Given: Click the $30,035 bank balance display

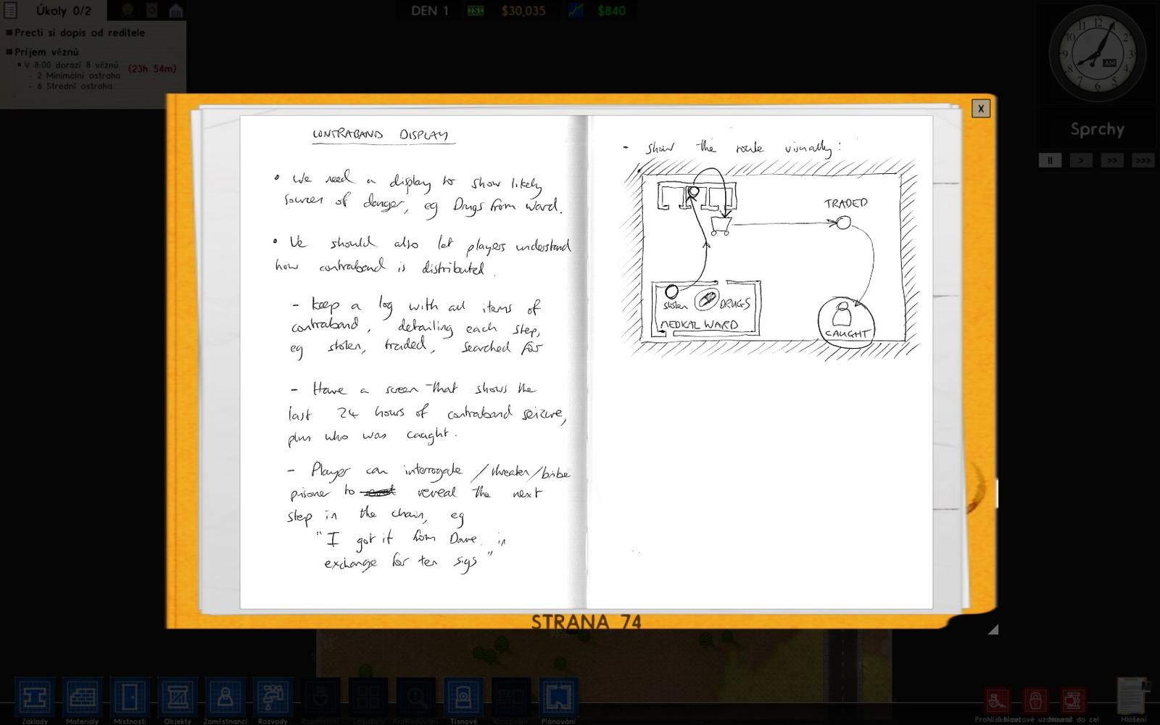Looking at the screenshot, I should tap(523, 11).
